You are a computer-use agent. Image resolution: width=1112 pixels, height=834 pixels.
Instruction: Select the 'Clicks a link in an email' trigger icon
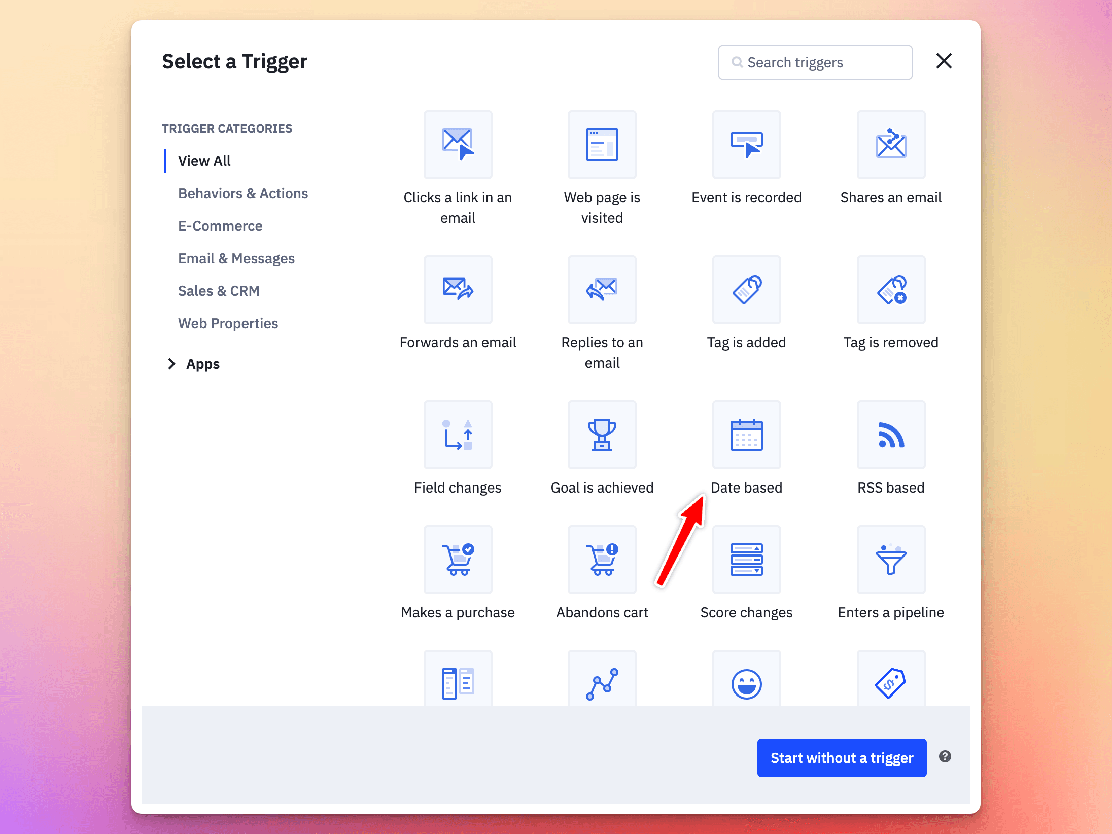click(x=458, y=145)
